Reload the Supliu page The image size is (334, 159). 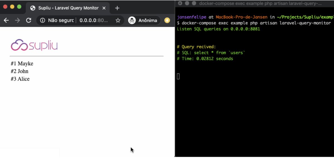click(x=28, y=20)
